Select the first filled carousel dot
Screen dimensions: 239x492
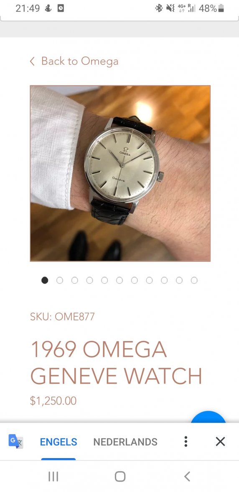pos(45,280)
